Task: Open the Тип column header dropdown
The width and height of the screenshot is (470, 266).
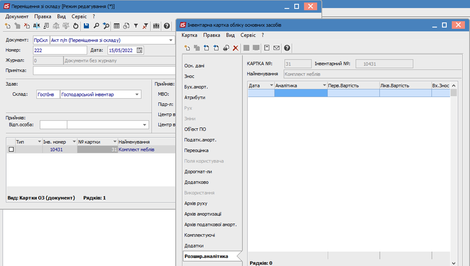Action: click(x=39, y=142)
